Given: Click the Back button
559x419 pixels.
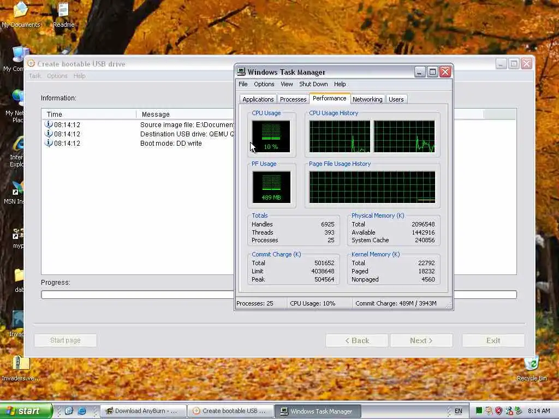Looking at the screenshot, I should coord(357,340).
